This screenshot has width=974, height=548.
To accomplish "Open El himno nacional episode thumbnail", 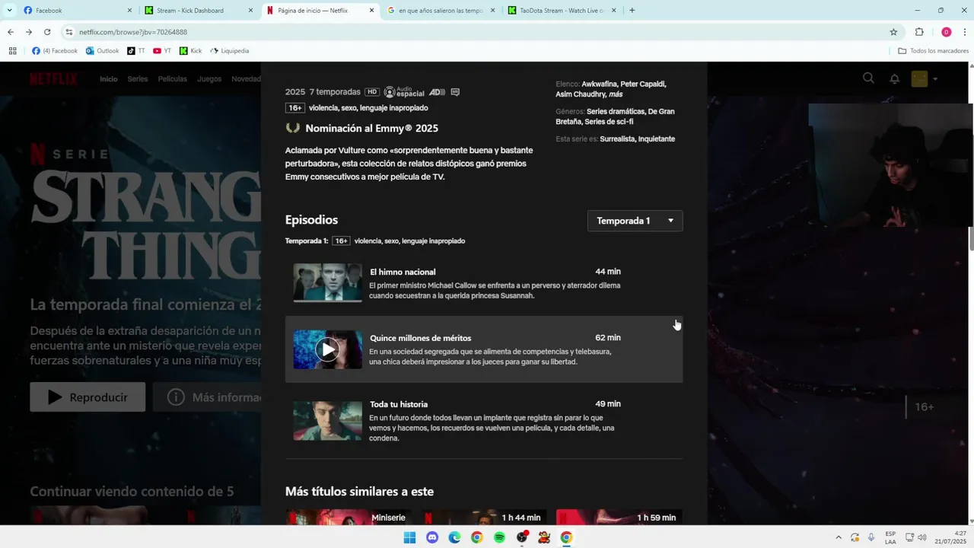I will 328,283.
